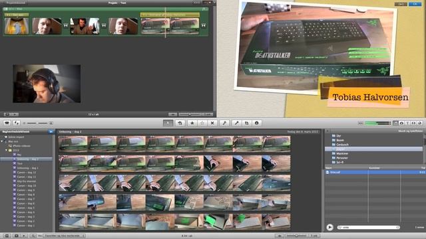Open the Maskiner sound effects folder

[x=342, y=153]
